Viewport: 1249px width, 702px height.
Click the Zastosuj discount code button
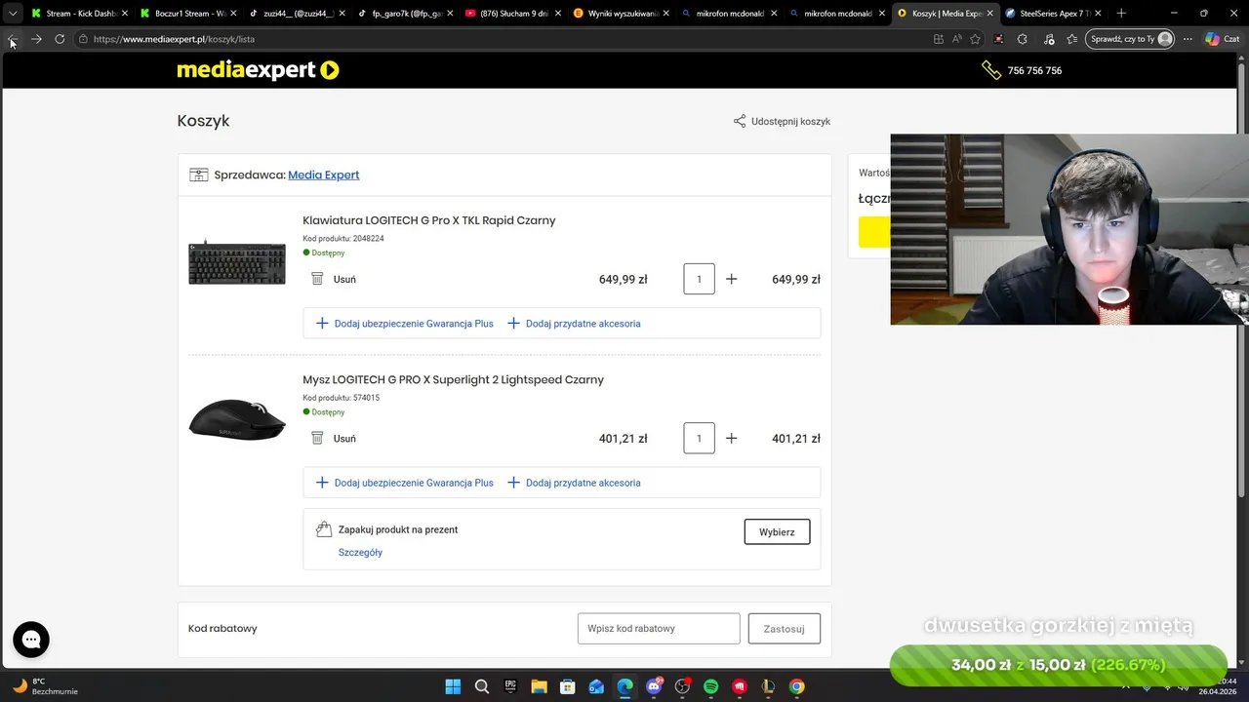pos(785,629)
